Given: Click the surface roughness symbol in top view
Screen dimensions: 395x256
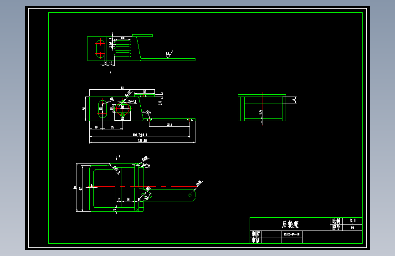Looking at the screenshot, I should point(169,54).
